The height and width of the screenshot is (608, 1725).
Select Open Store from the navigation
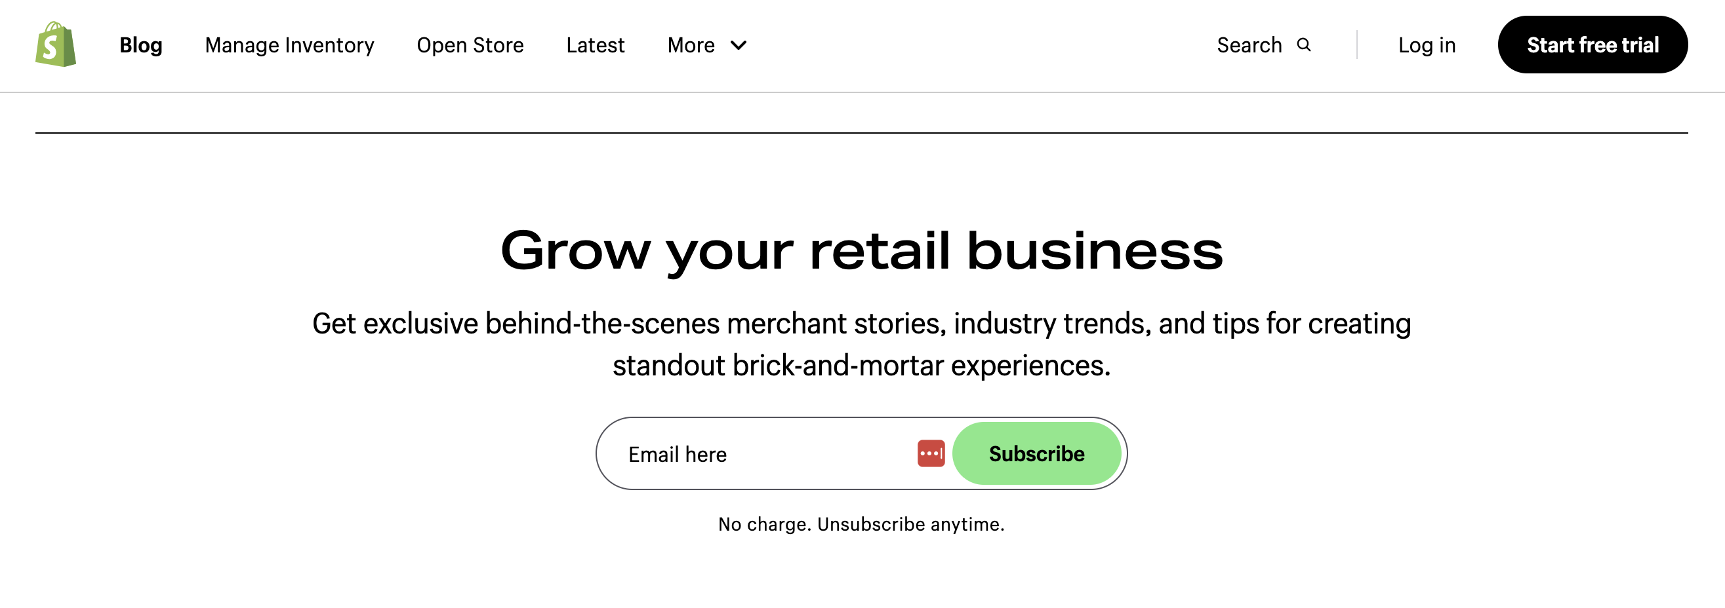(470, 45)
